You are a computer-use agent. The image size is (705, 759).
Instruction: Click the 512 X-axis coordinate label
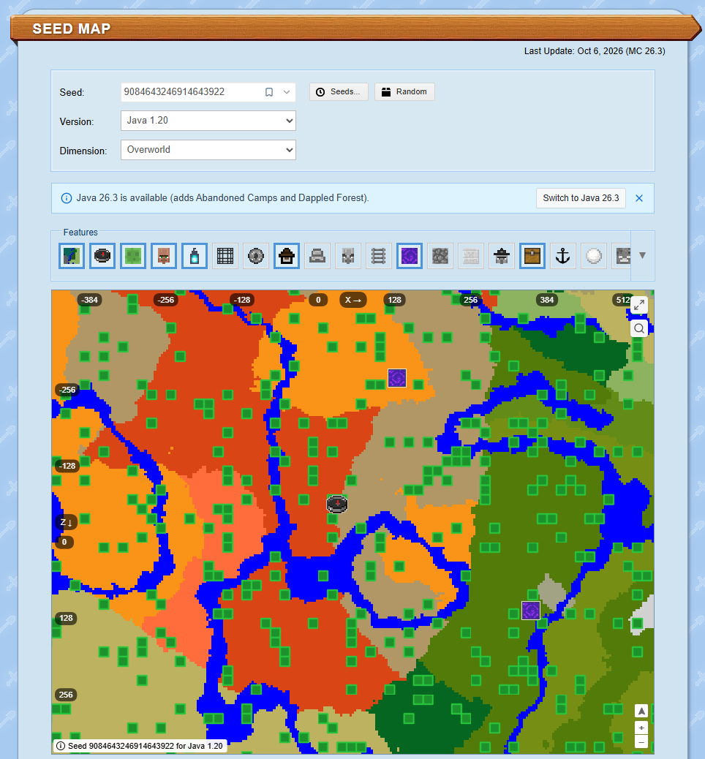[622, 300]
